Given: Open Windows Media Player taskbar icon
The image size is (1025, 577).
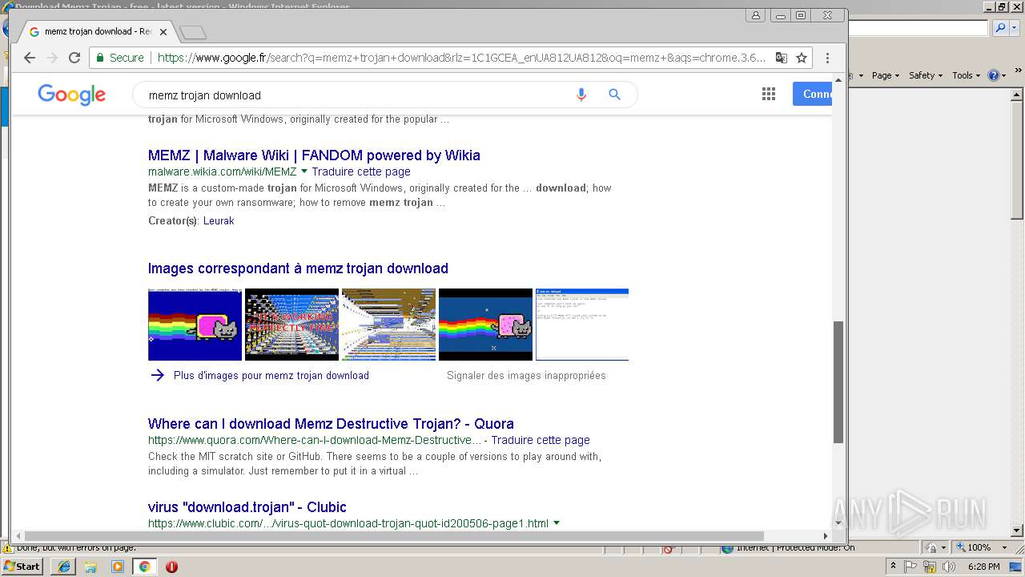Looking at the screenshot, I should point(118,567).
